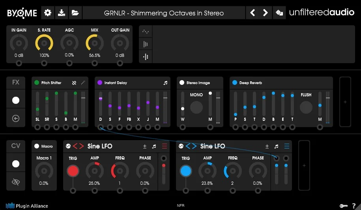Click the AGC knob
Image resolution: width=361 pixels, height=210 pixels.
click(69, 43)
